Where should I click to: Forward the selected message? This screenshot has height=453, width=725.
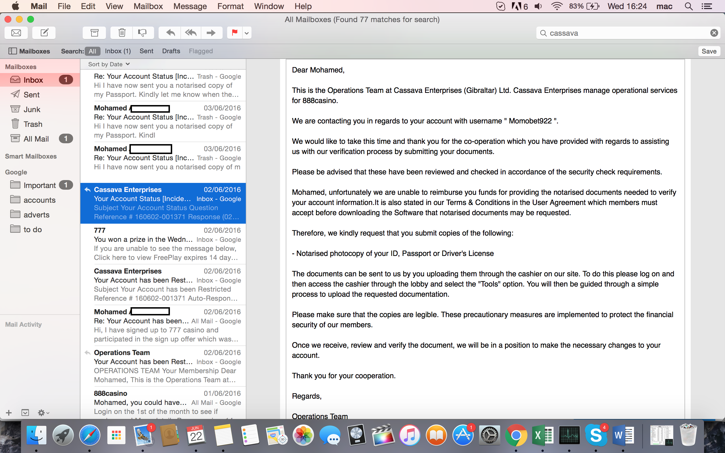click(x=212, y=33)
